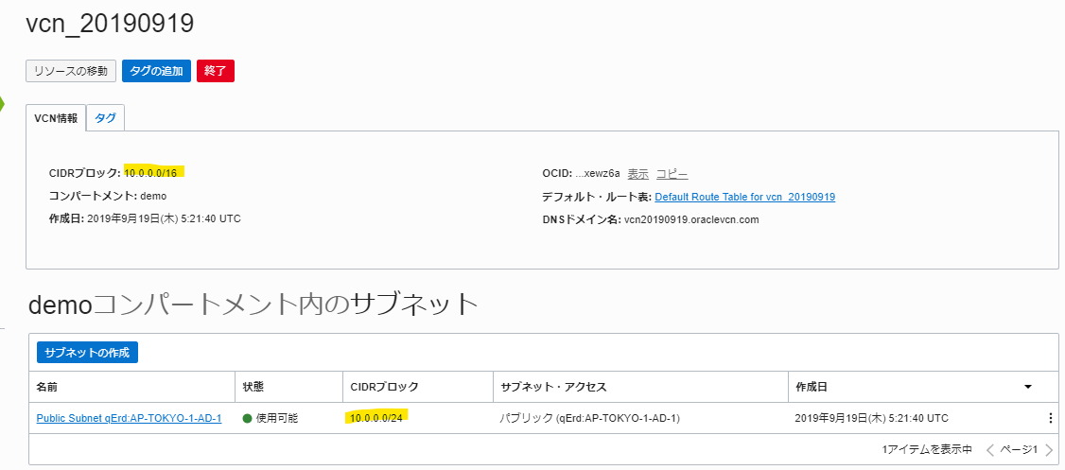Image resolution: width=1065 pixels, height=470 pixels.
Task: Sort by the サブネット・アクセス column header
Action: (x=553, y=387)
